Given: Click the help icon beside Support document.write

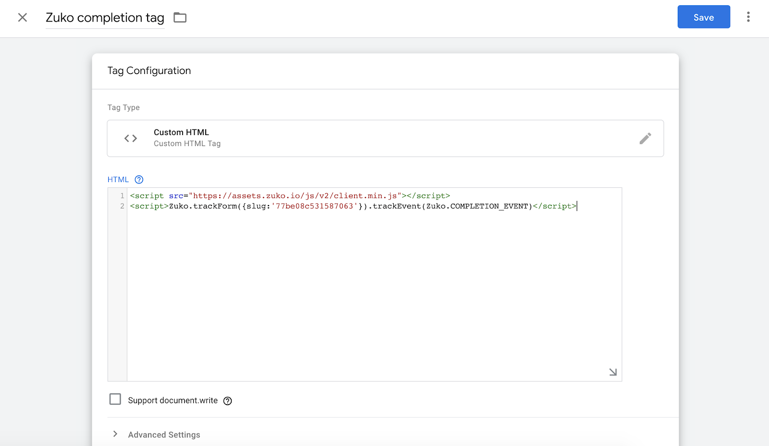Looking at the screenshot, I should pyautogui.click(x=227, y=400).
